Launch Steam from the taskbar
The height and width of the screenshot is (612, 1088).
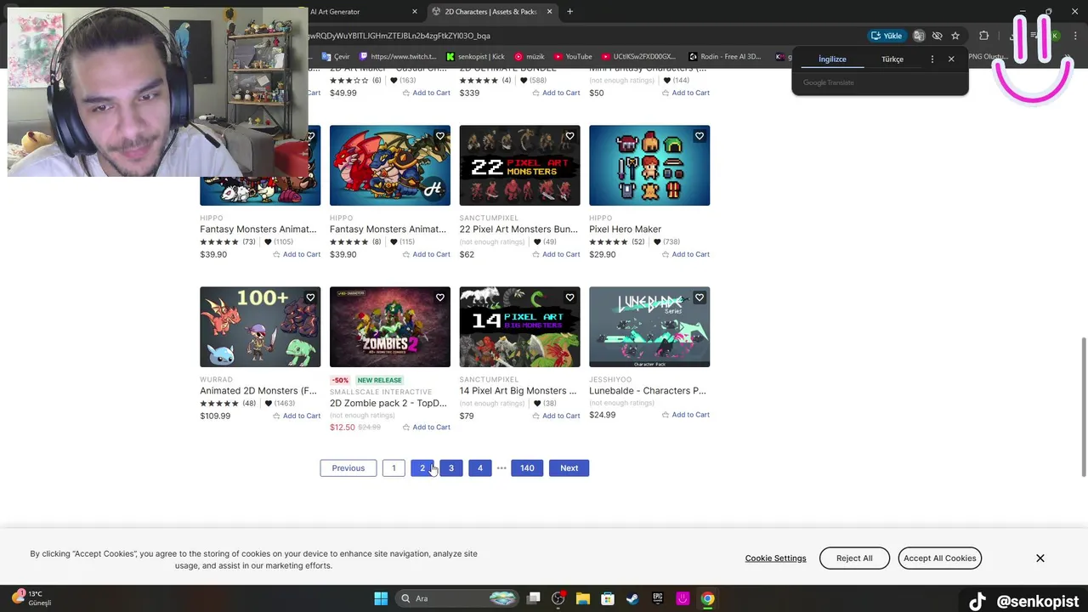pos(632,598)
